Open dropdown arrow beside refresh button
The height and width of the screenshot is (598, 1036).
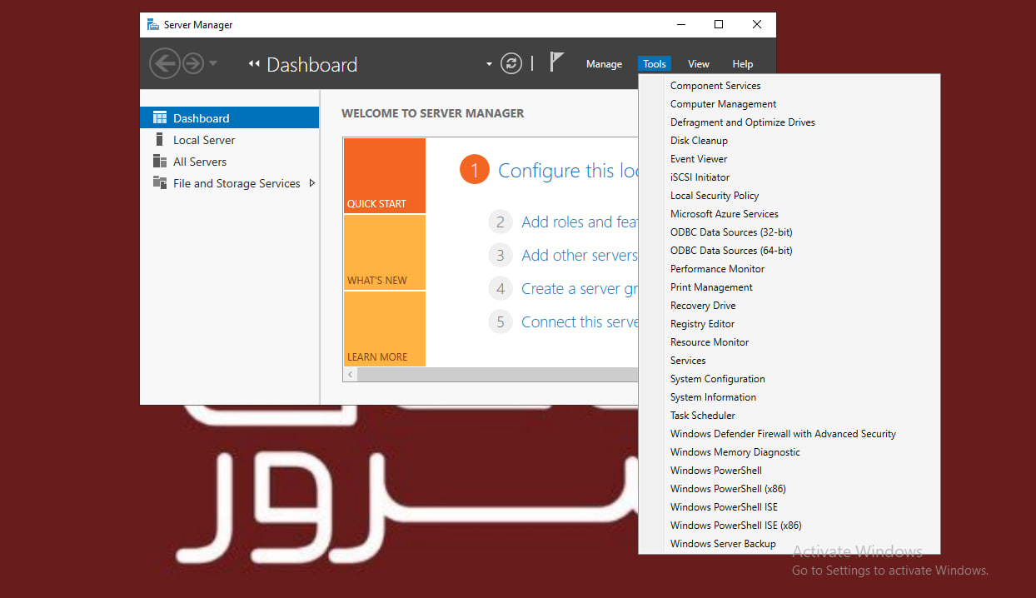(489, 64)
